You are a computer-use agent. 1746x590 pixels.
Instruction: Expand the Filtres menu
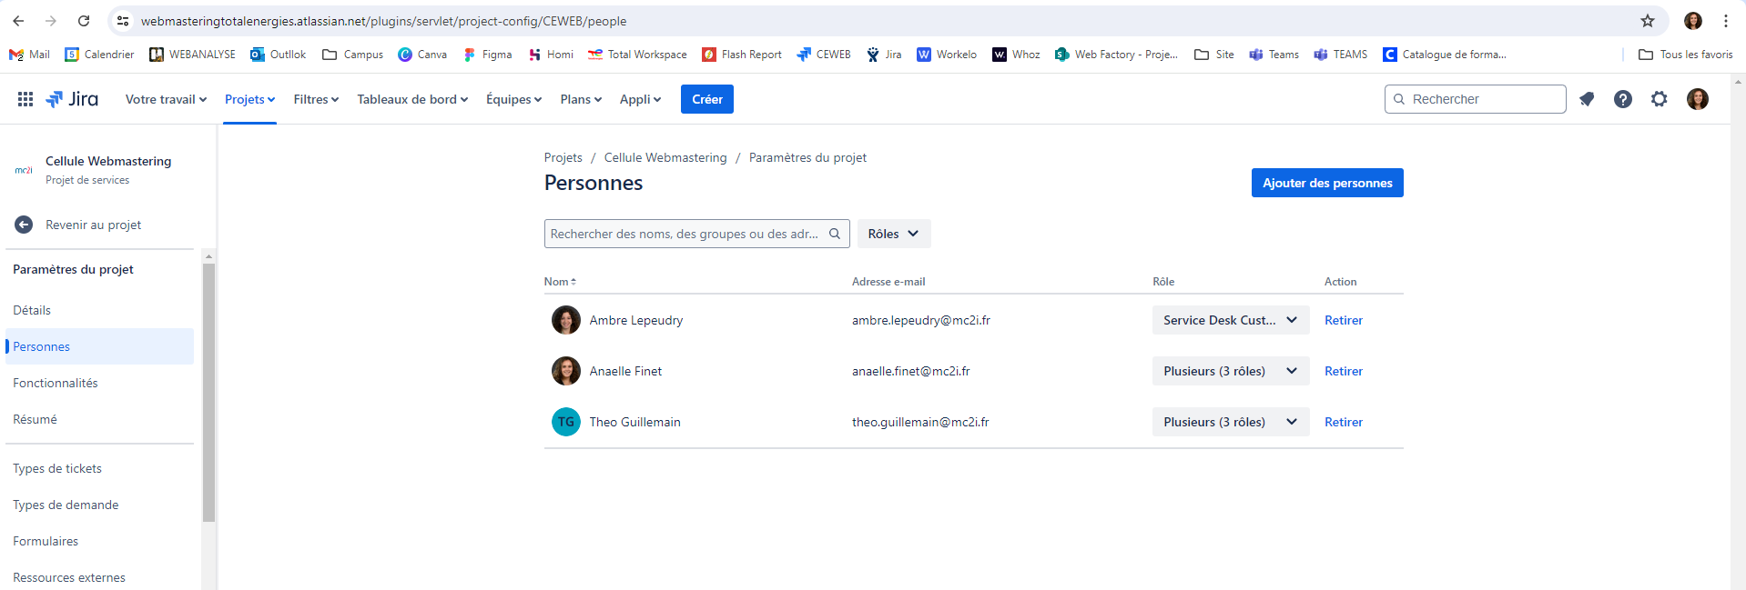(x=316, y=99)
